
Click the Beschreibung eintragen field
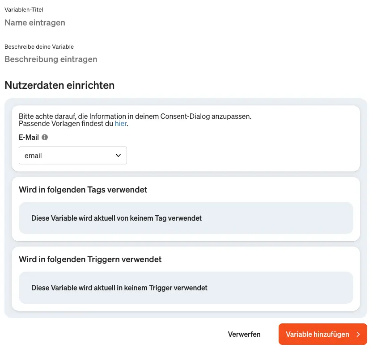[x=89, y=59]
